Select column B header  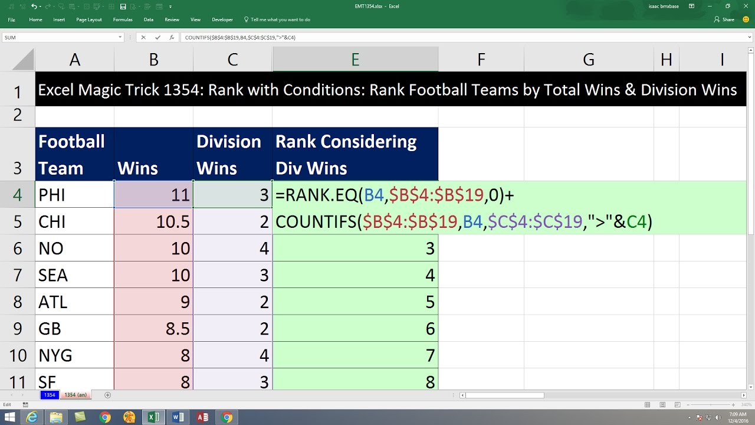click(153, 59)
